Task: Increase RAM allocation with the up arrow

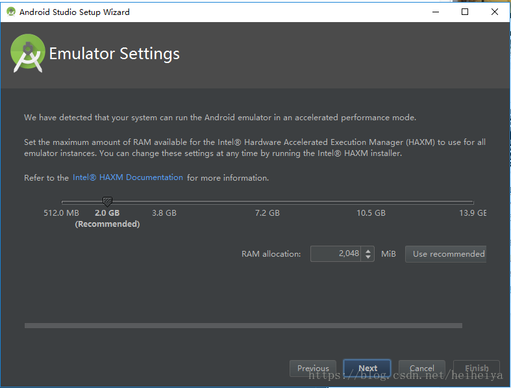Action: pyautogui.click(x=368, y=251)
